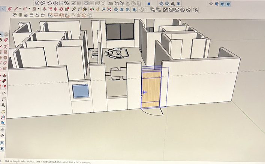This screenshot has width=265, height=164.
Task: Select the red four-arrow Move tool
Action: click(55, 9)
